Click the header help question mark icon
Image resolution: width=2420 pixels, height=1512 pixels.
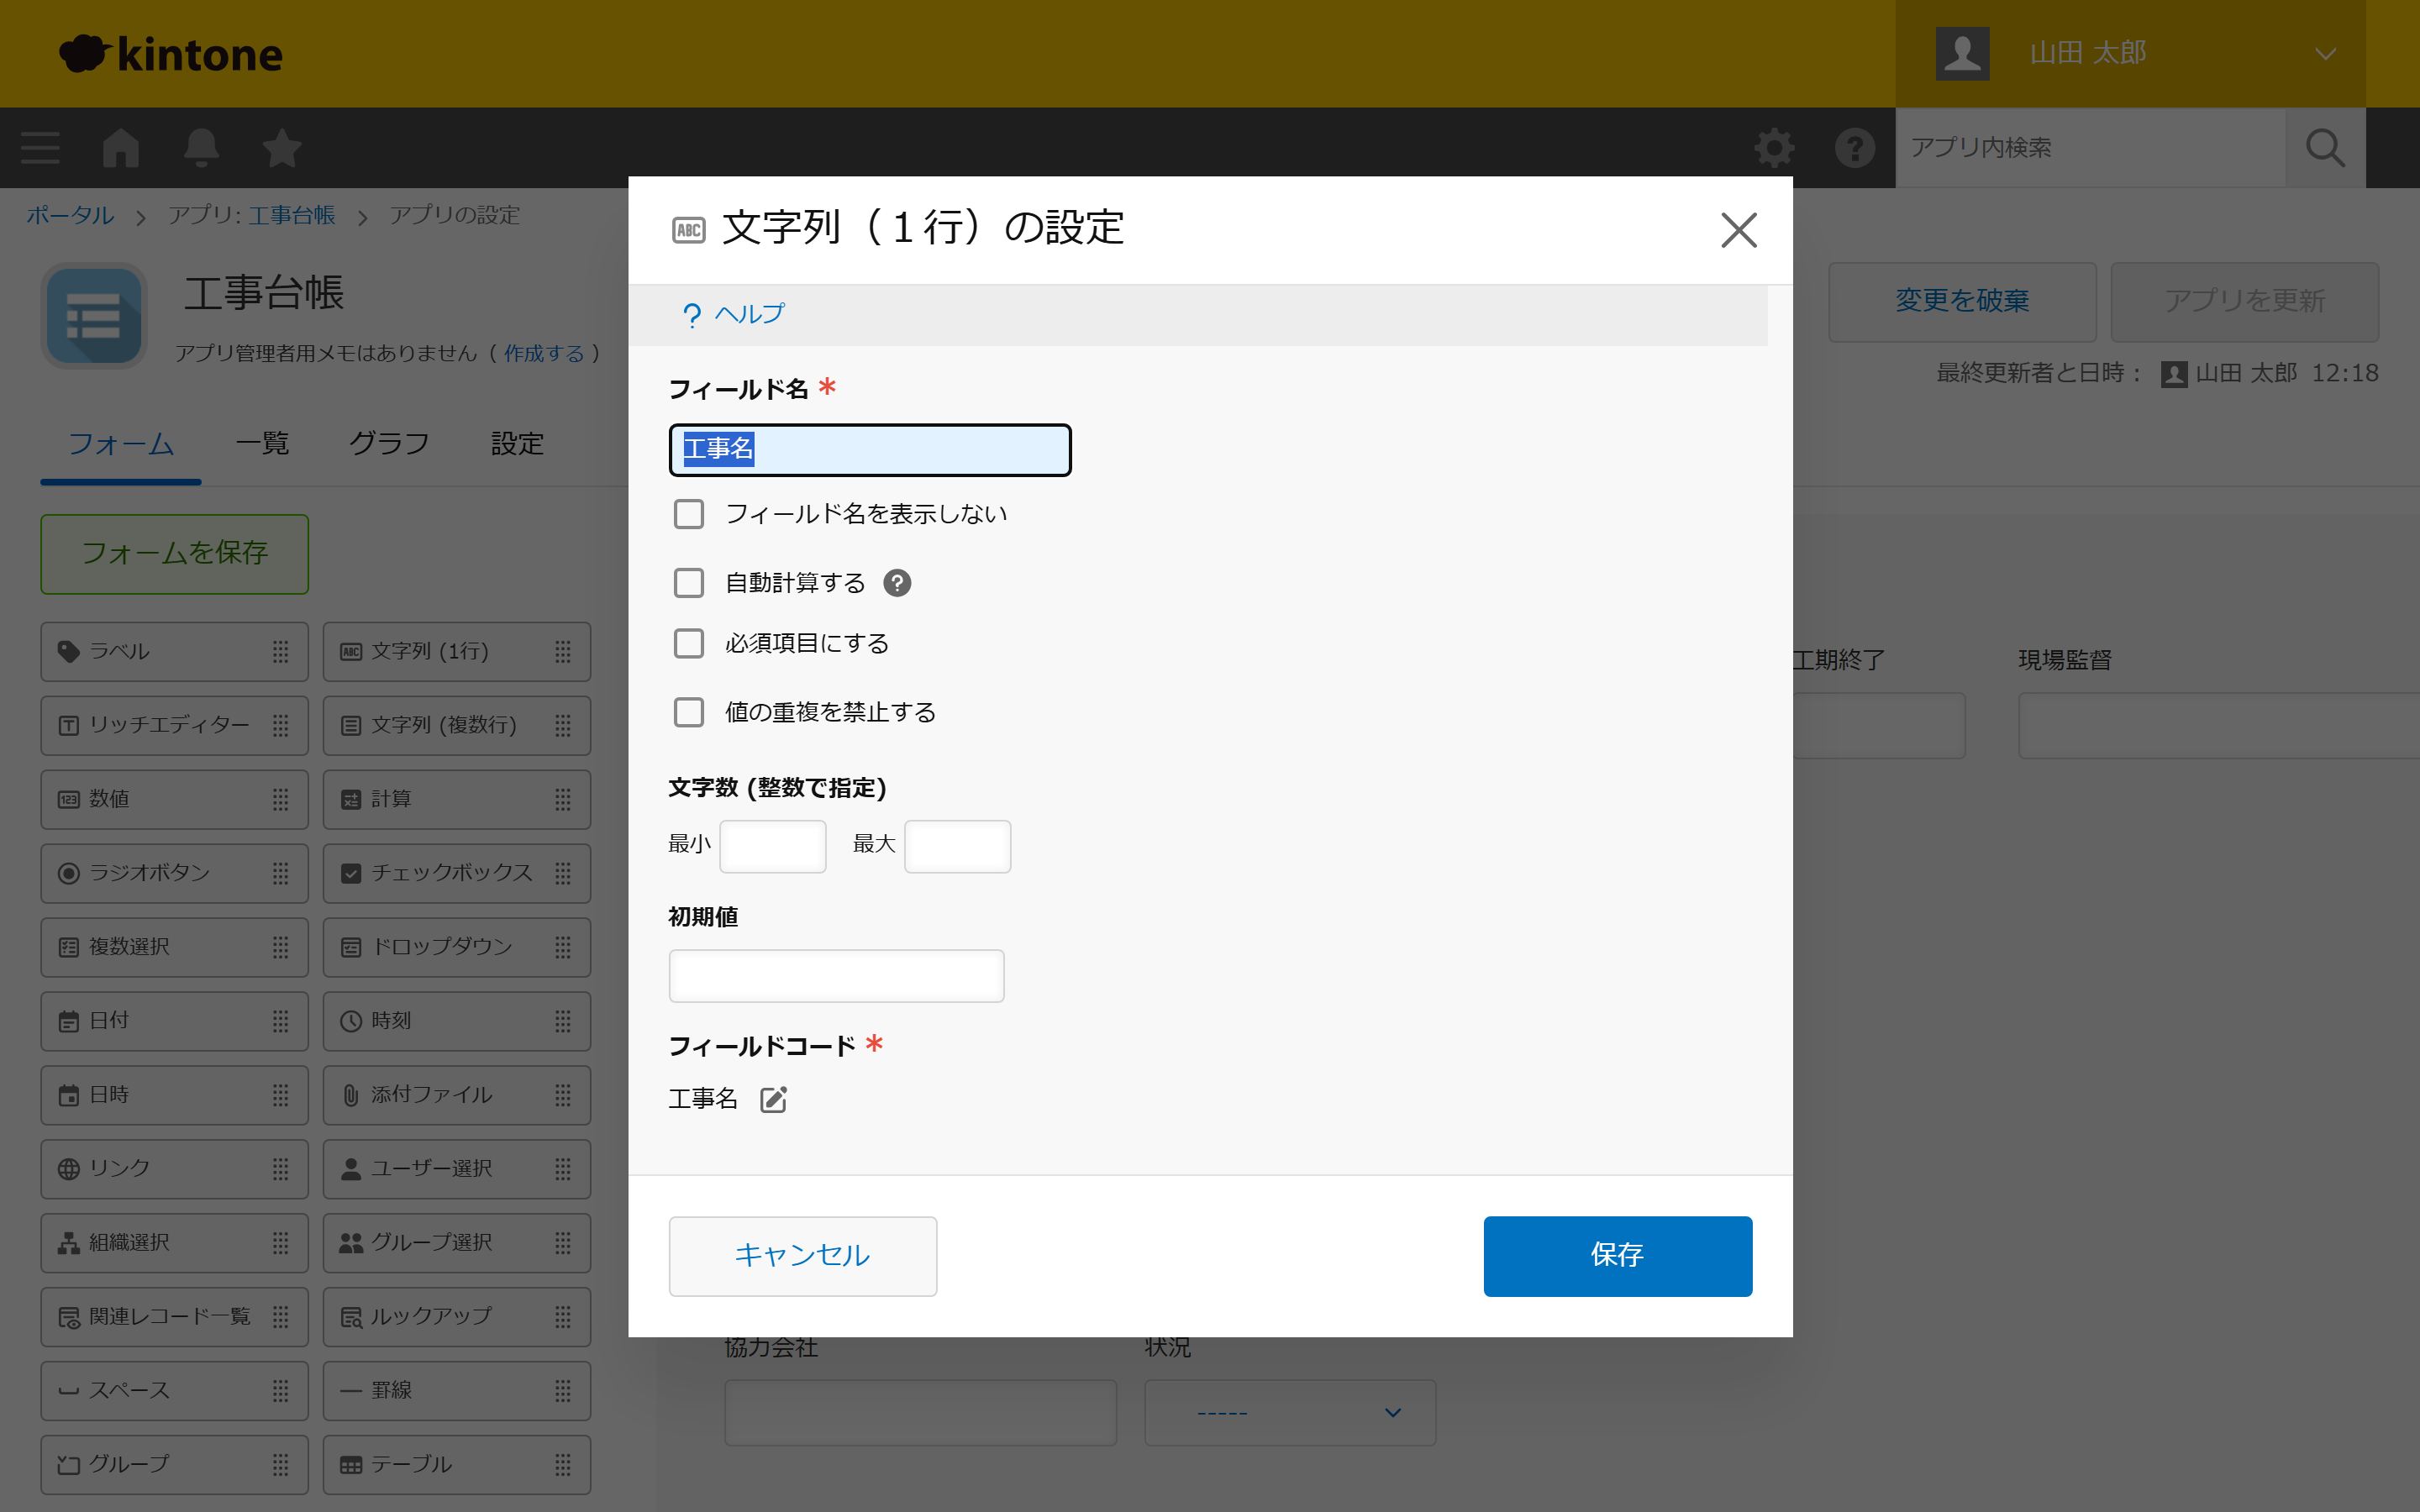(1854, 148)
